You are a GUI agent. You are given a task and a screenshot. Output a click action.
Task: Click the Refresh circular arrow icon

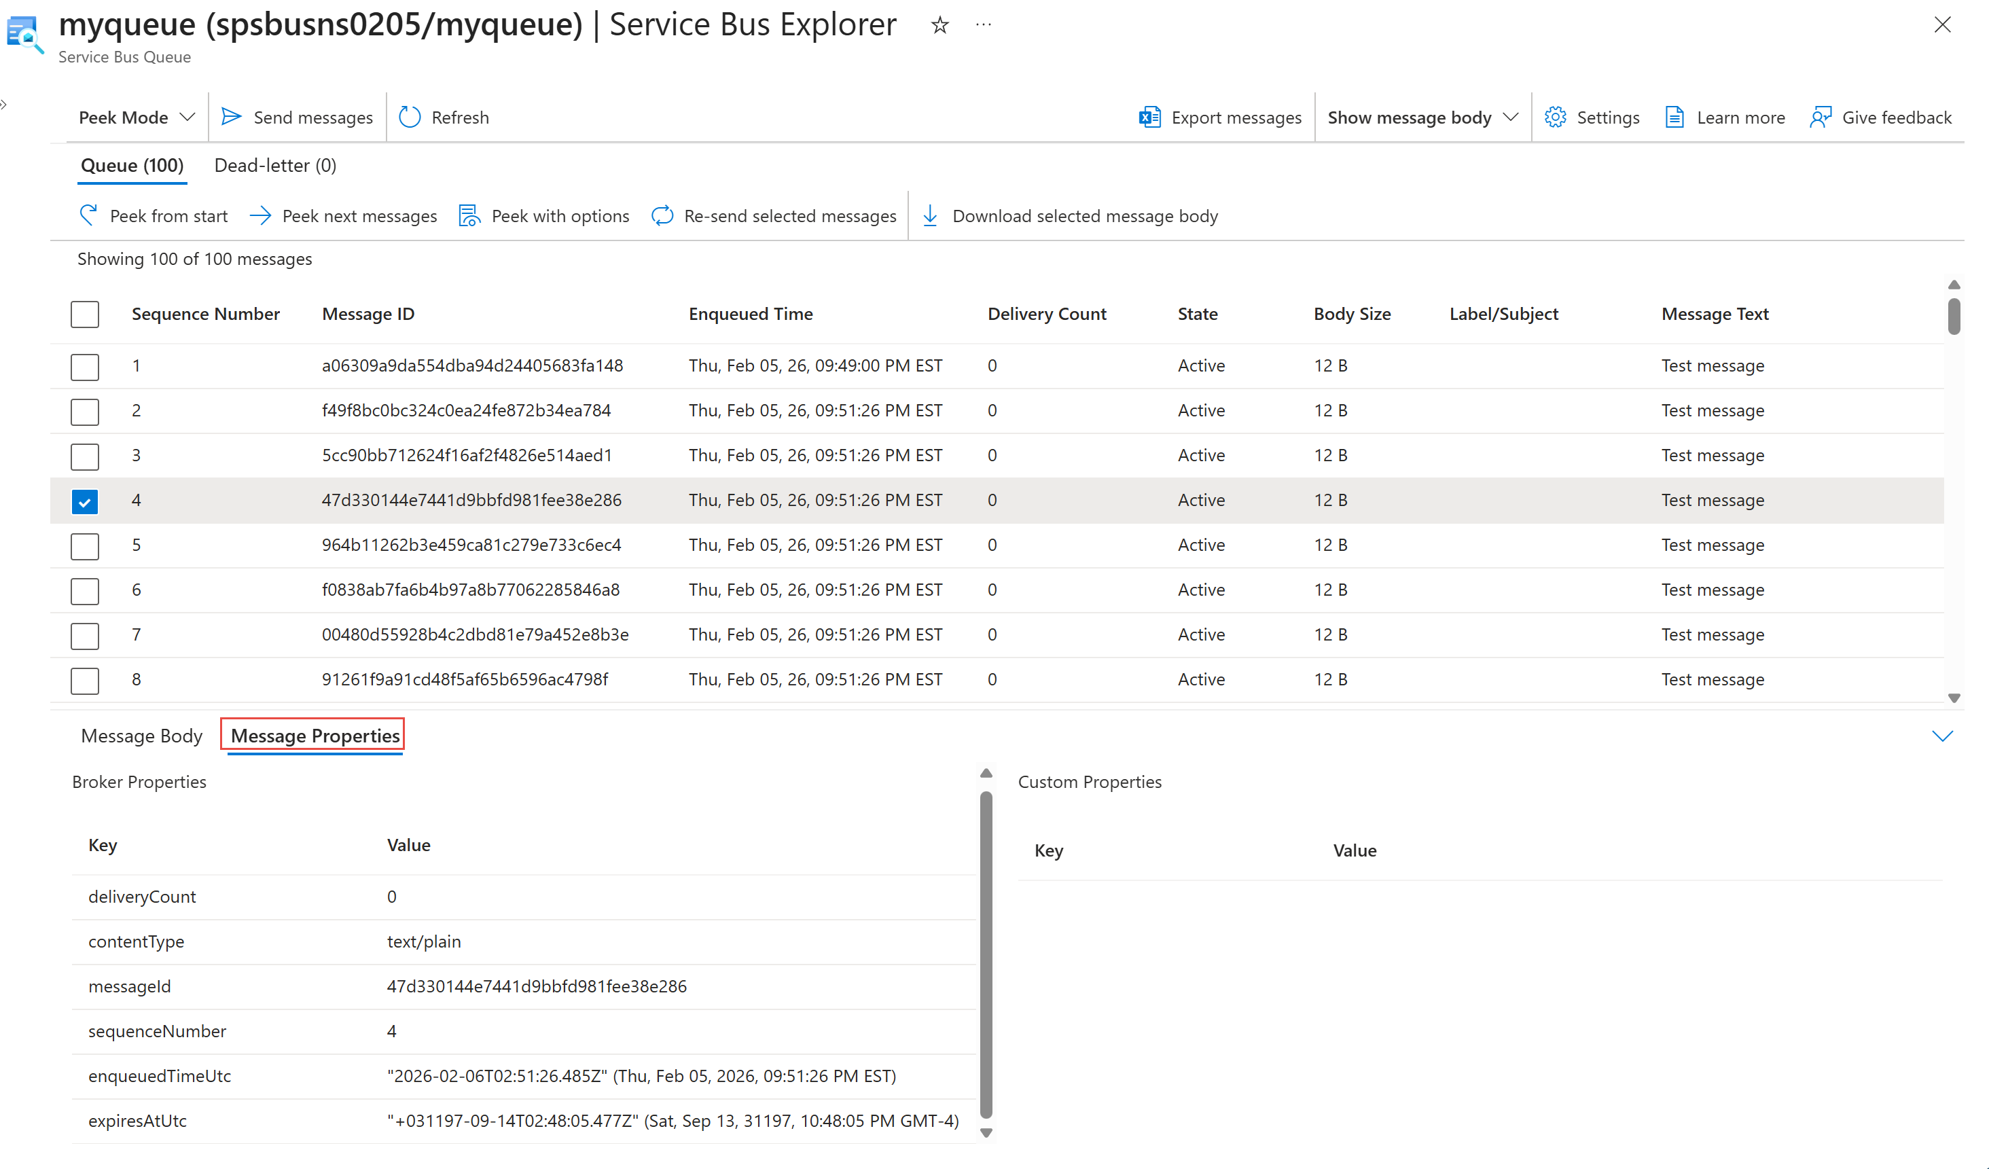coord(410,117)
